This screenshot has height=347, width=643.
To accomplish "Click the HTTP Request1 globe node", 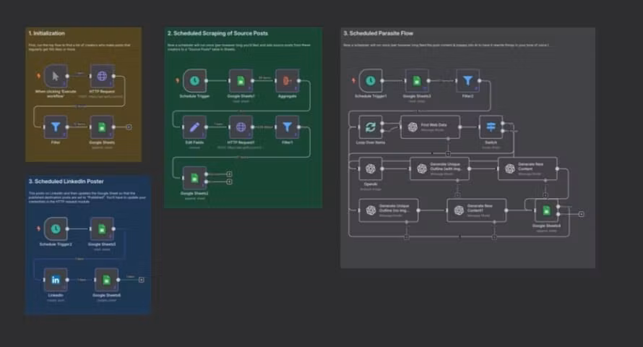I will tap(241, 127).
